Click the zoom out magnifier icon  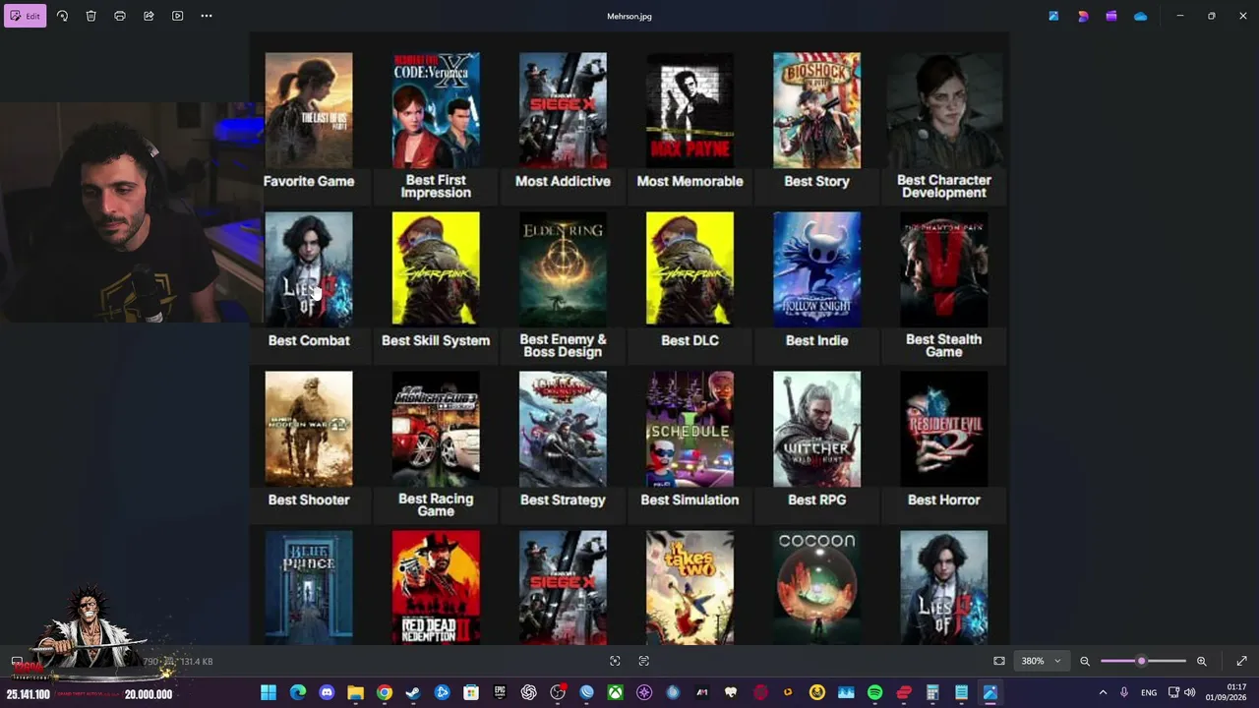tap(1085, 661)
